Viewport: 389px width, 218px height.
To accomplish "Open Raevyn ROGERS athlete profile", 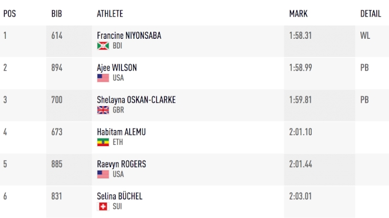I will click(121, 164).
